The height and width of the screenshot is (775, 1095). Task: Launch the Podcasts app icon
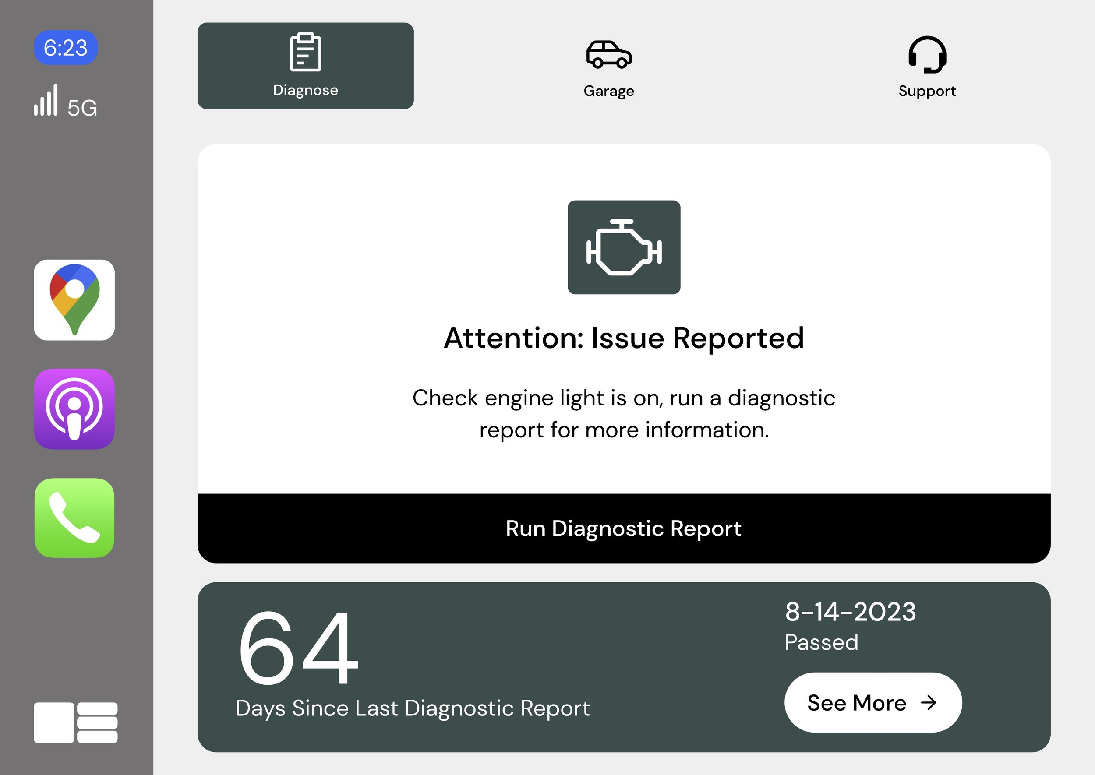[x=74, y=409]
